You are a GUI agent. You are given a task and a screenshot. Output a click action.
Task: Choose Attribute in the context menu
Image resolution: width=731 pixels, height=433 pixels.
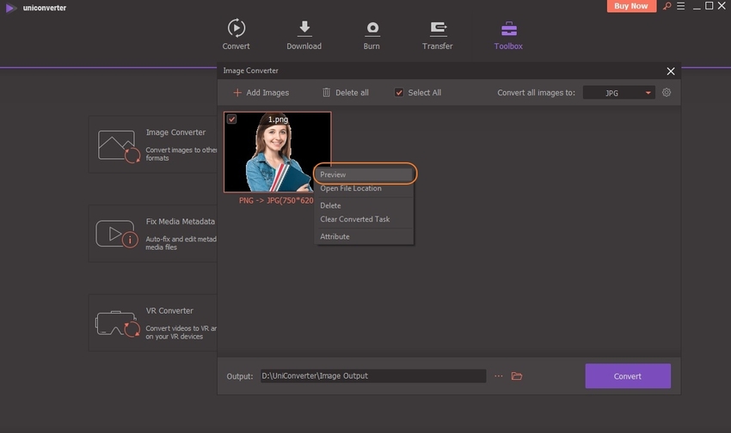[x=335, y=236]
